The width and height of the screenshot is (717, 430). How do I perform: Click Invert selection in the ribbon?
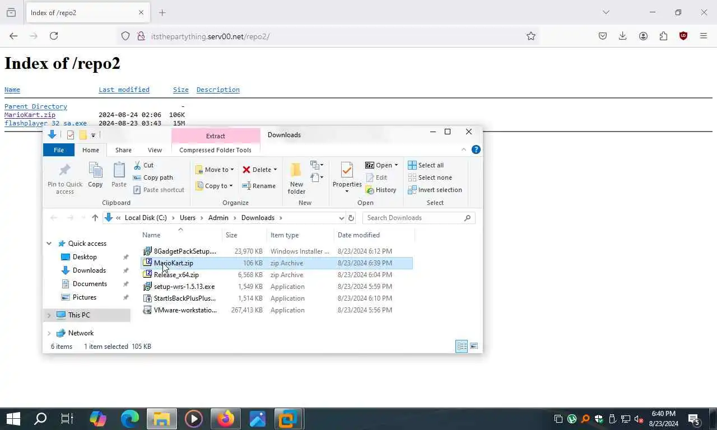click(x=435, y=190)
